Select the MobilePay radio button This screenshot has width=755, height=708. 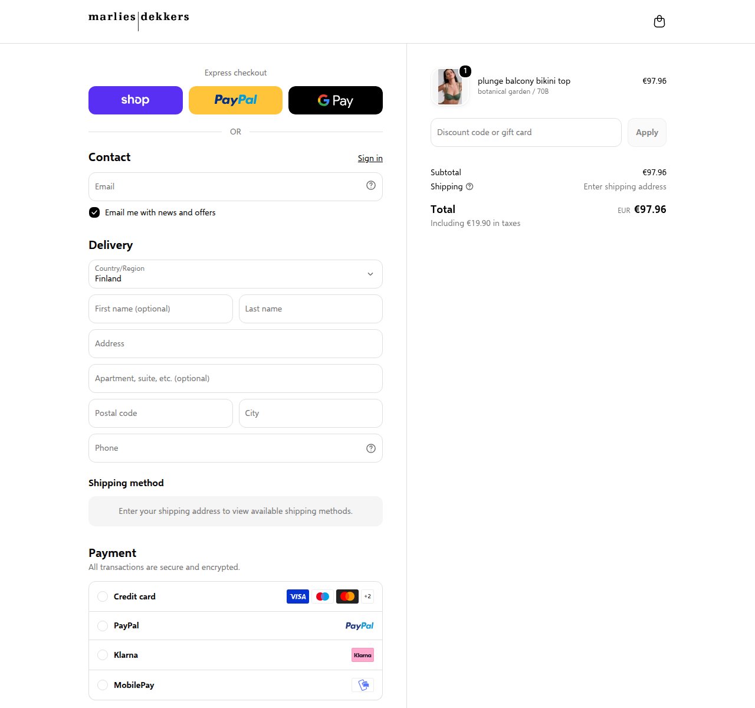click(103, 685)
